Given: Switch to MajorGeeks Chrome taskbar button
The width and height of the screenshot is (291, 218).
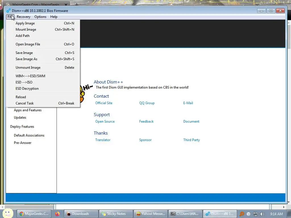Looking at the screenshot, I should 34,214.
